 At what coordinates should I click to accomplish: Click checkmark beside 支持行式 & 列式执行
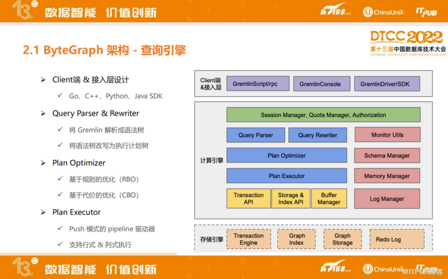point(60,245)
